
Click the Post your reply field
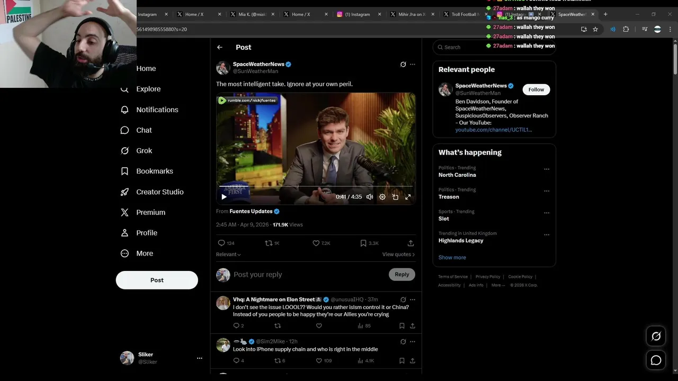[297, 275]
